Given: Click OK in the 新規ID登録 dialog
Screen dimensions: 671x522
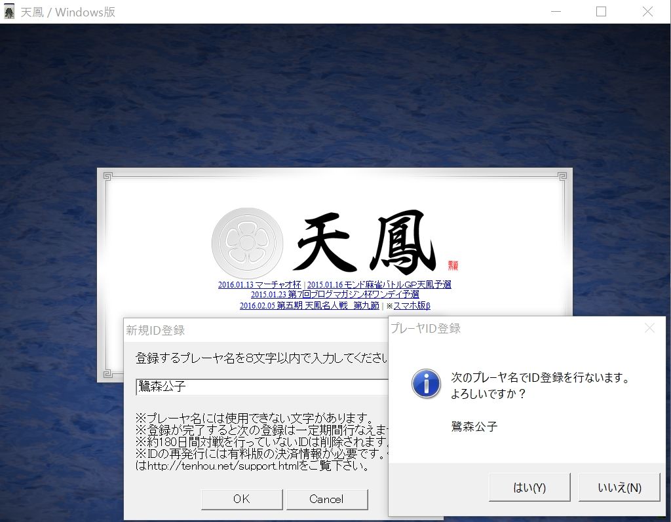Looking at the screenshot, I should tap(242, 499).
